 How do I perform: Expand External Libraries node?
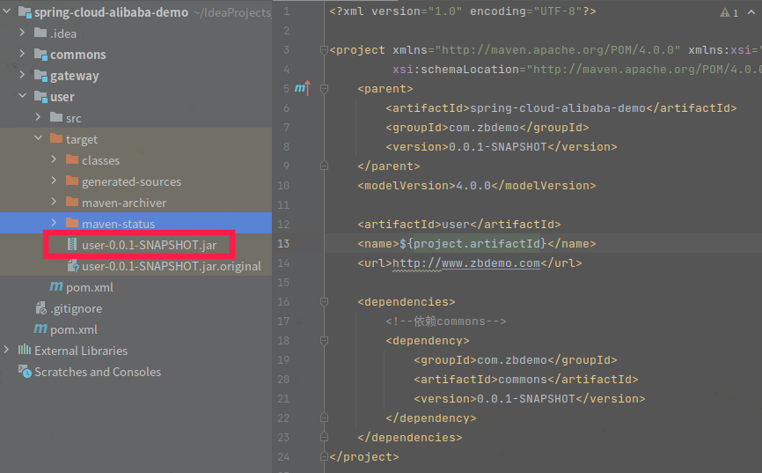pos(6,350)
